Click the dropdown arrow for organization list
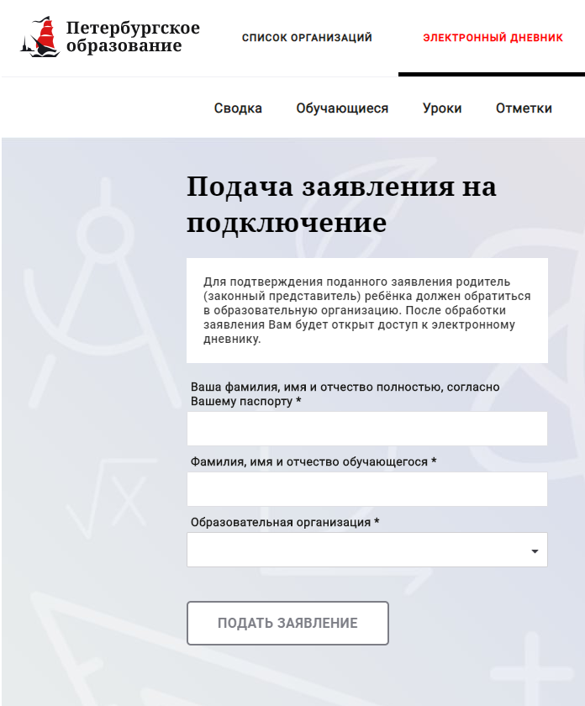Image resolution: width=585 pixels, height=706 pixels. (x=535, y=551)
